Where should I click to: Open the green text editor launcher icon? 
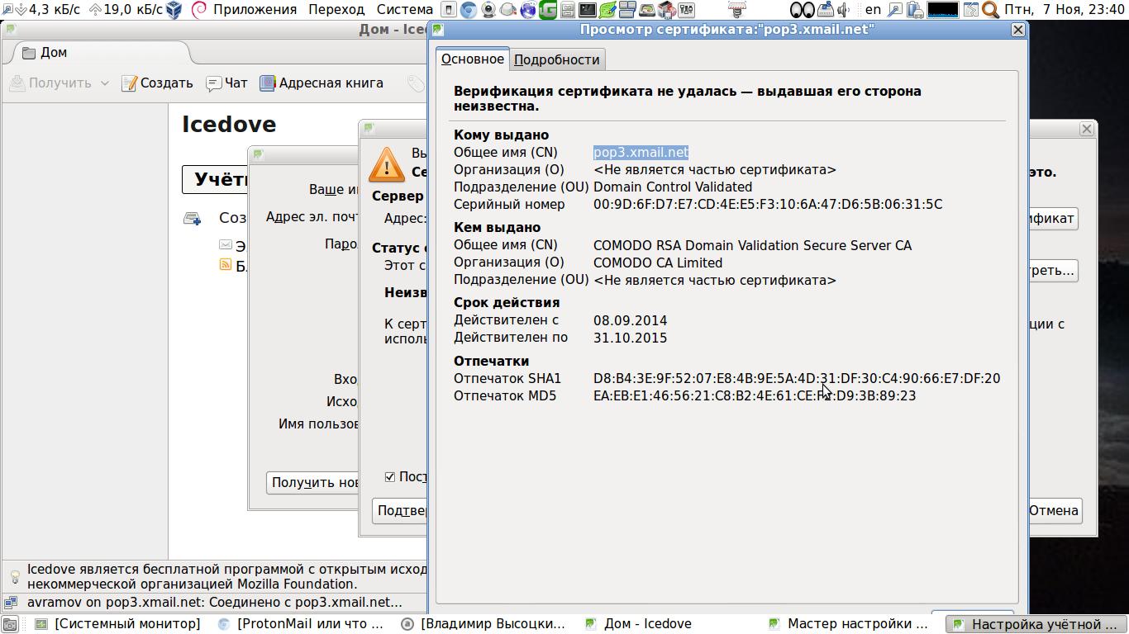607,10
